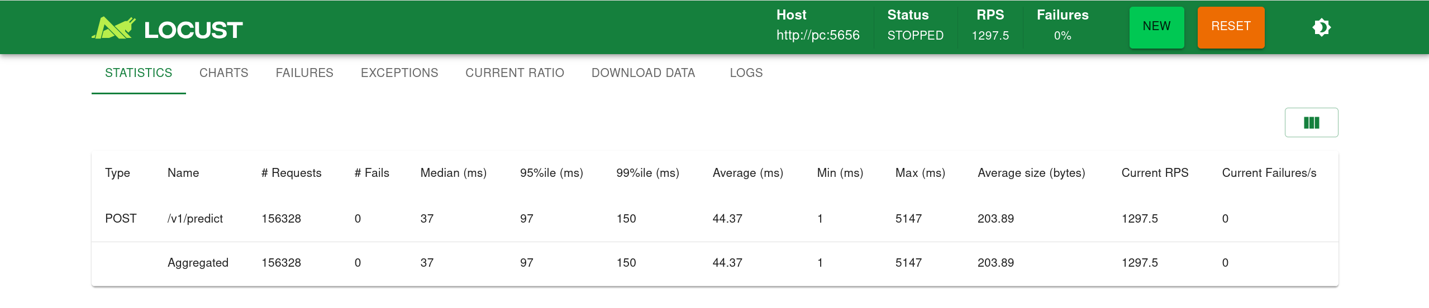
Task: Click 203.89 average size in Aggregated row
Action: coord(995,263)
